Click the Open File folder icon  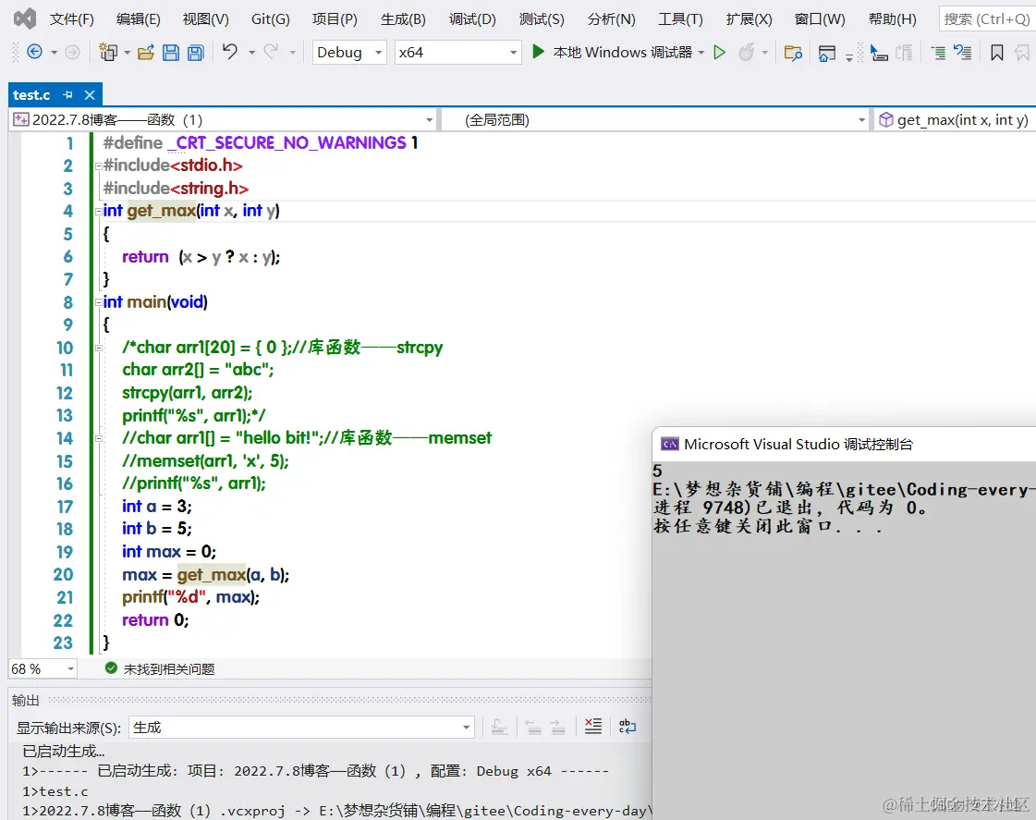(145, 52)
